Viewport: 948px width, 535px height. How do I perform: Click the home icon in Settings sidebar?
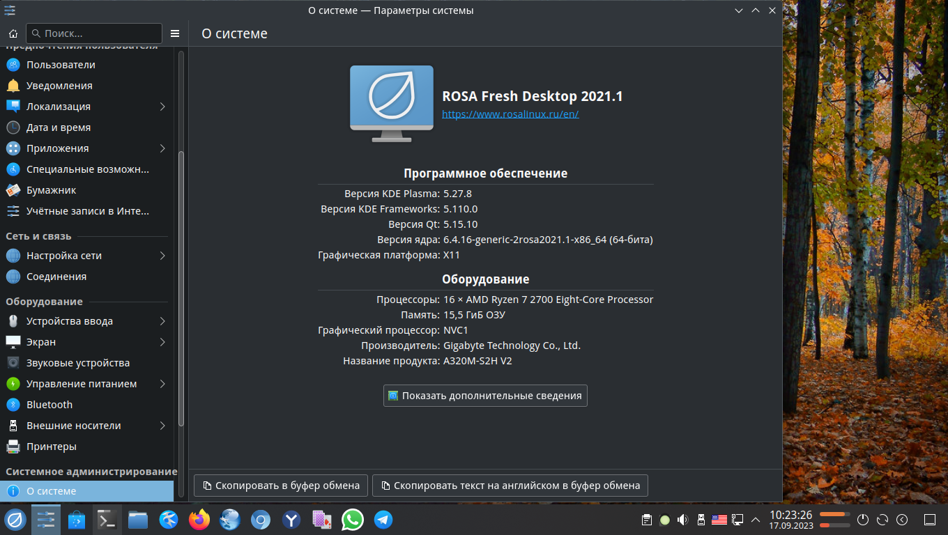pyautogui.click(x=13, y=33)
